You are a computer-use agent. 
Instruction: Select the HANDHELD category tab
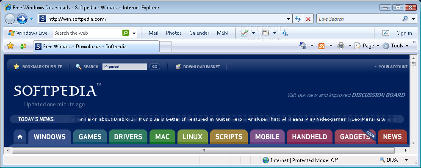310,137
